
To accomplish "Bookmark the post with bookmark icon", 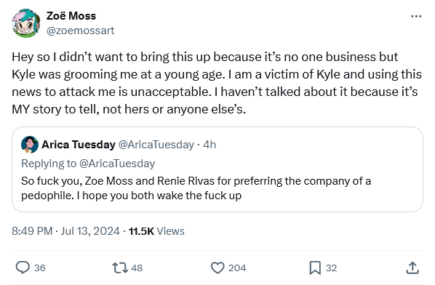I will [315, 268].
